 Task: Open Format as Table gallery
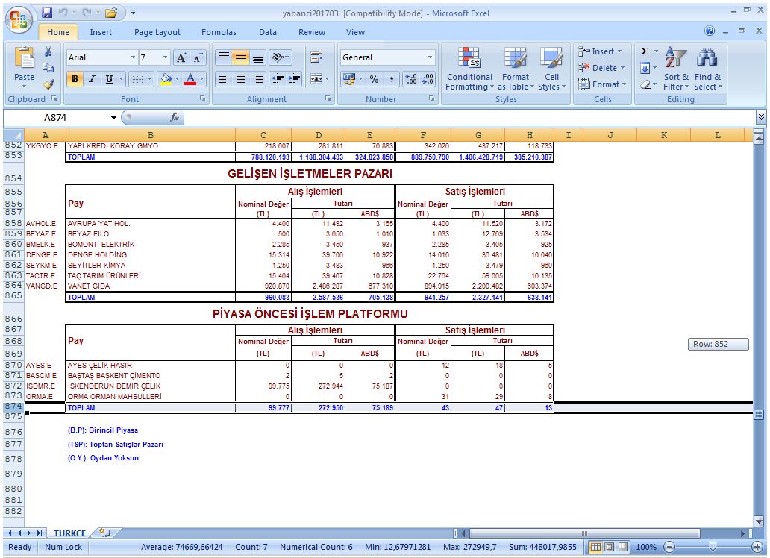click(516, 69)
